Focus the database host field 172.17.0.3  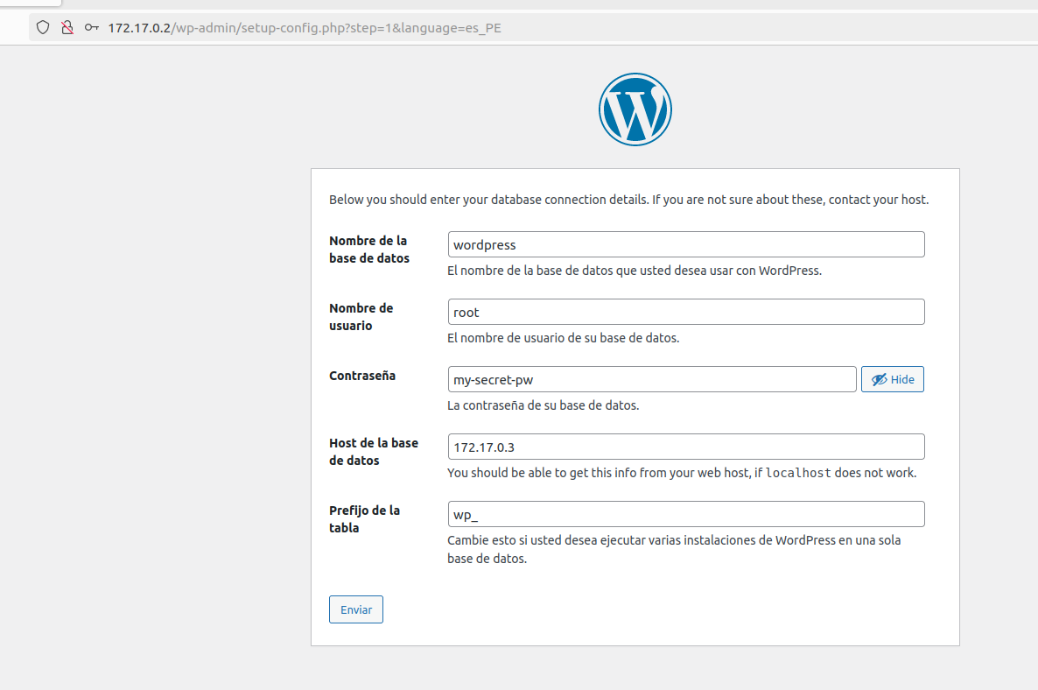point(686,447)
